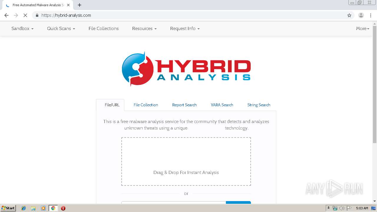Switch to Report Search tab
The image size is (377, 212).
tap(184, 105)
